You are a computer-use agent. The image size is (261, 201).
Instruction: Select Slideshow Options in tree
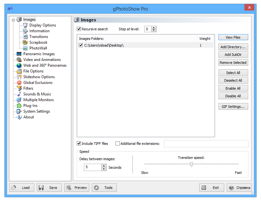click(39, 77)
